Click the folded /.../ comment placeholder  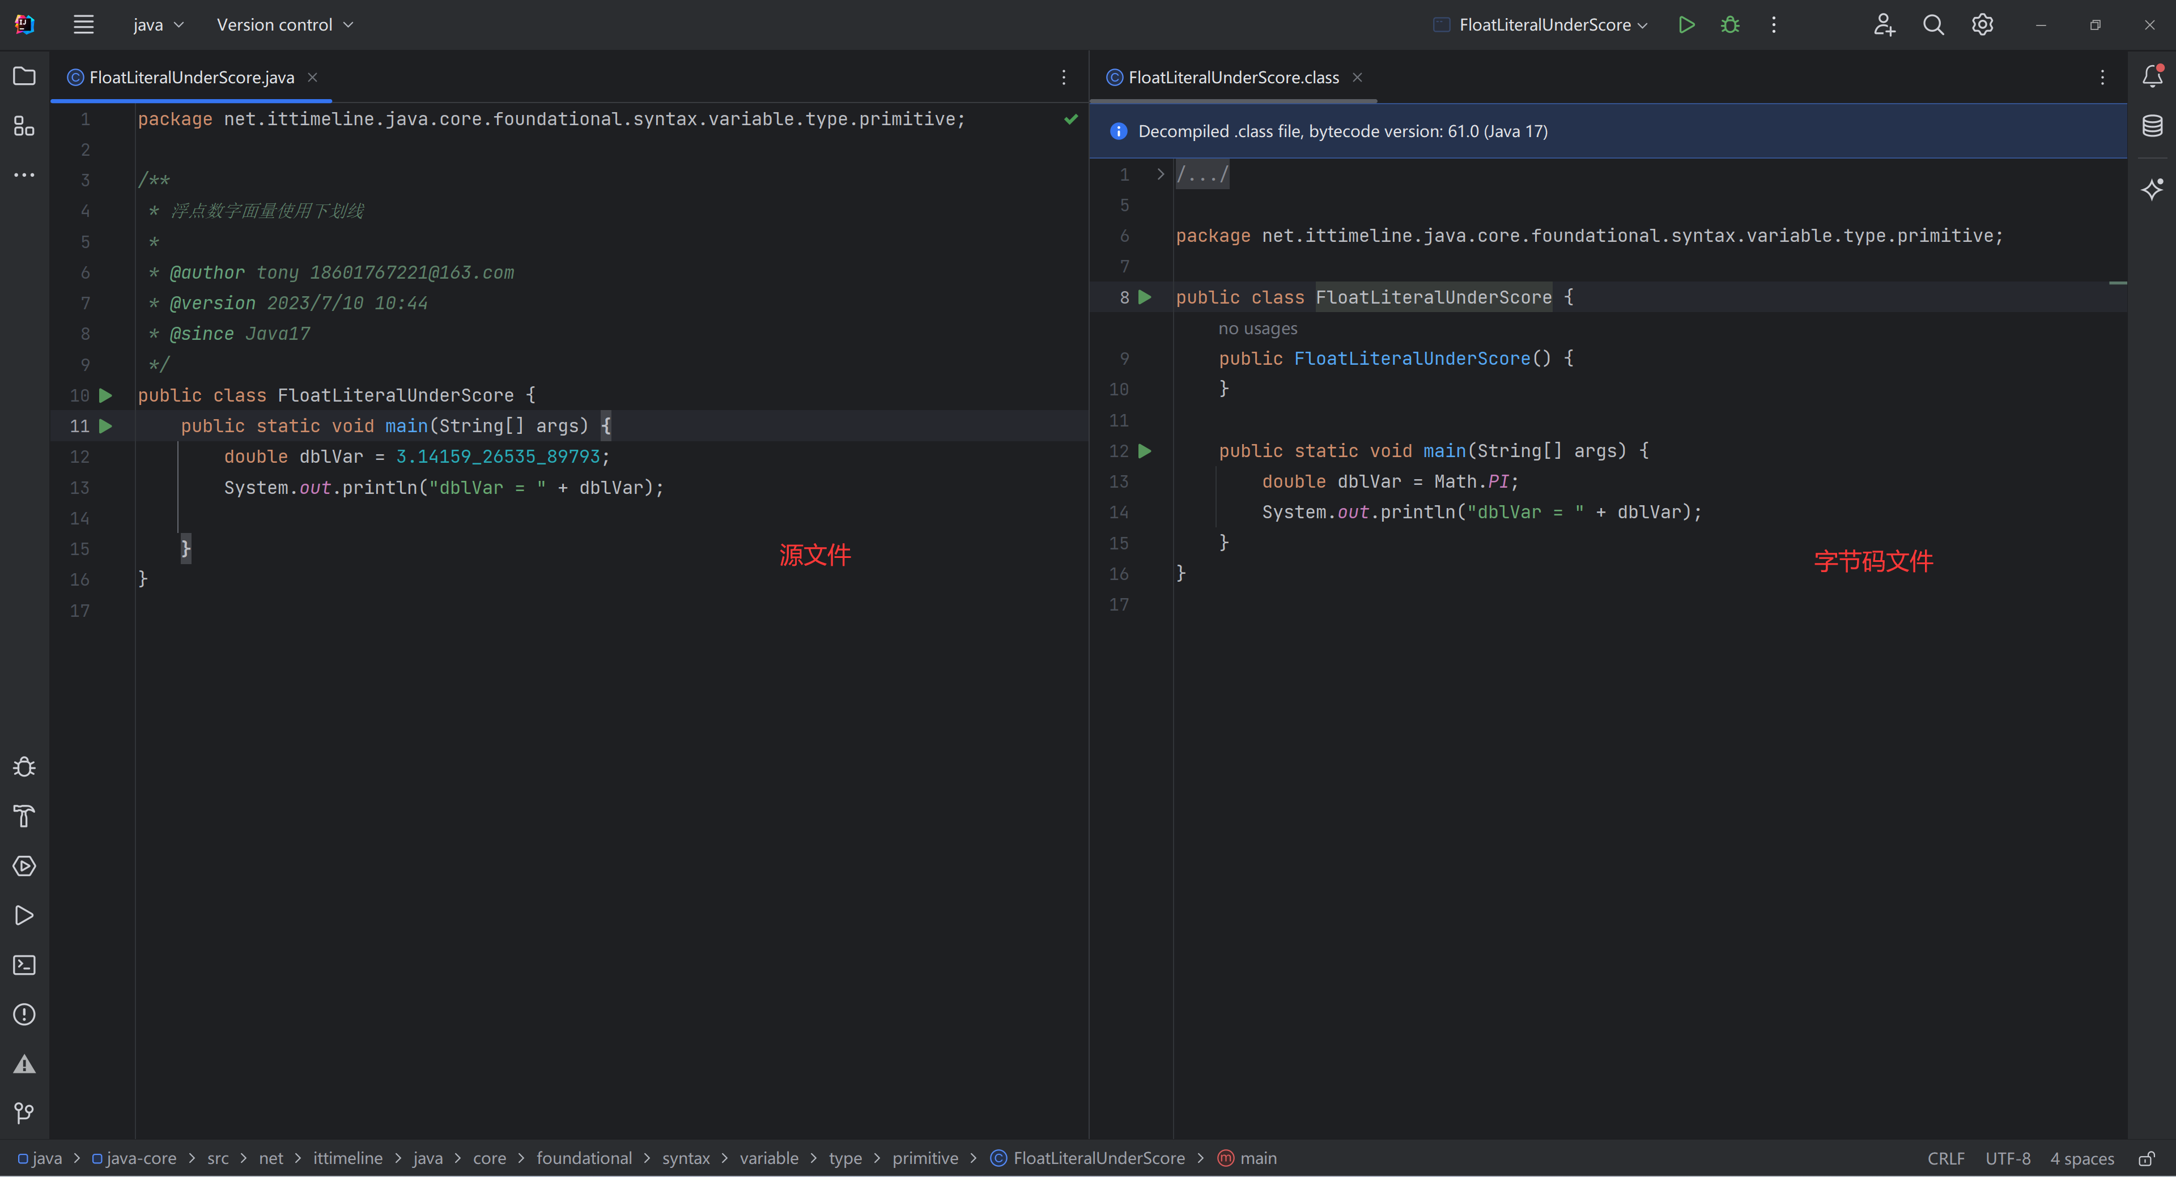coord(1203,175)
